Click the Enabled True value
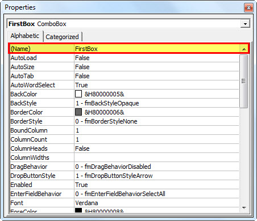Image resolution: width=257 pixels, height=221 pixels. pyautogui.click(x=81, y=185)
